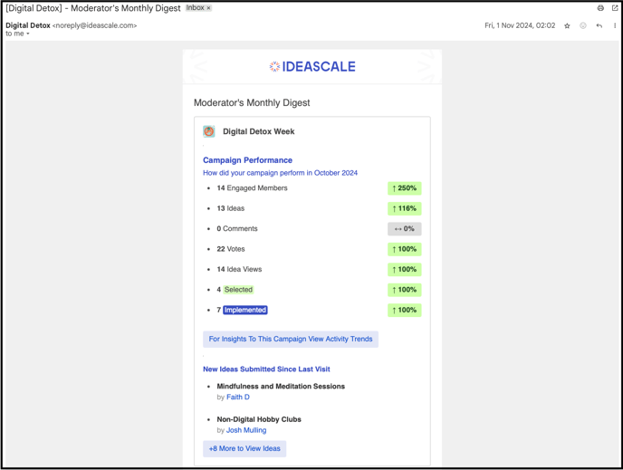Click sender name Digital Detox

pyautogui.click(x=28, y=25)
